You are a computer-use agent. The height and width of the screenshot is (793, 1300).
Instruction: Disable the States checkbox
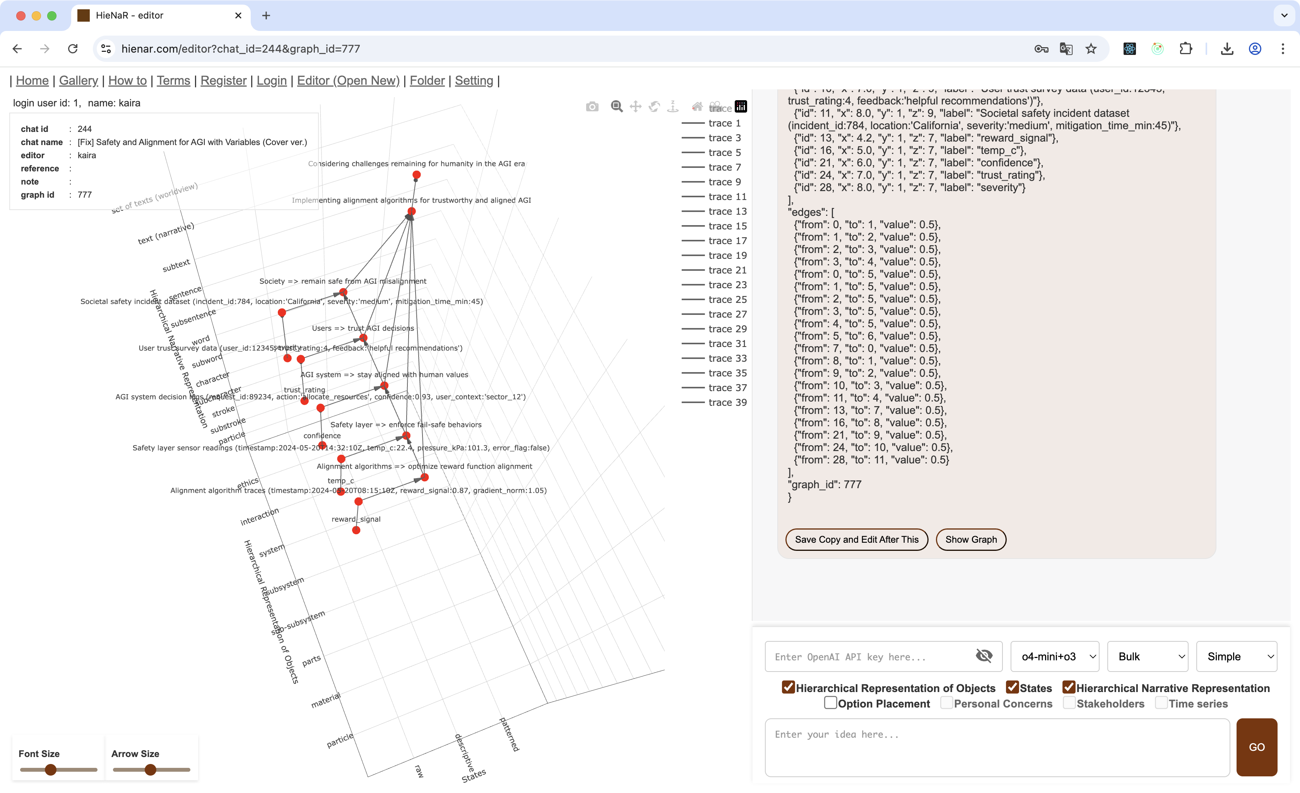[1012, 687]
